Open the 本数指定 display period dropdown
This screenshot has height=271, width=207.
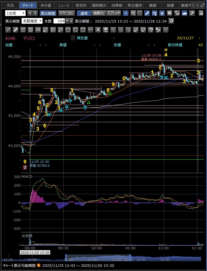coord(32,21)
